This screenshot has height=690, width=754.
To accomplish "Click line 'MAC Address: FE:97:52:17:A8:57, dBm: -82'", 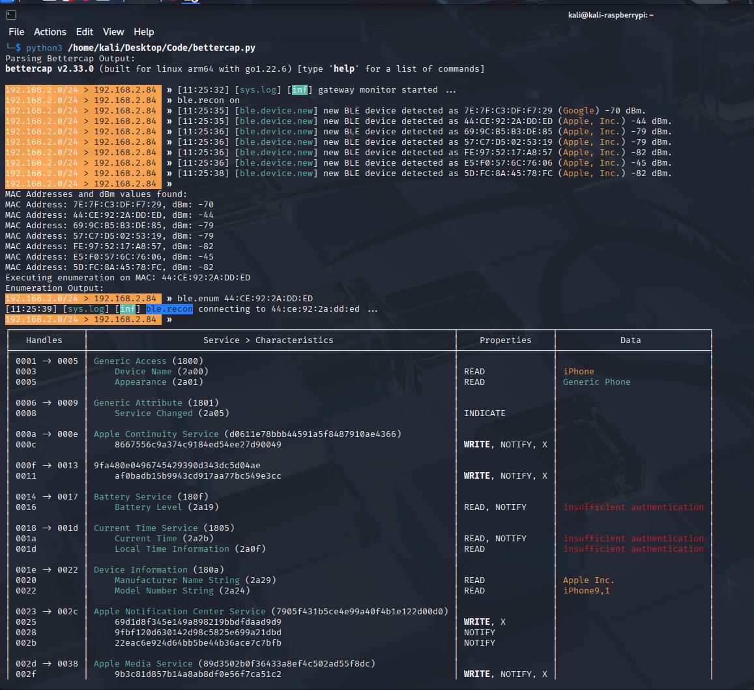I will pos(109,247).
